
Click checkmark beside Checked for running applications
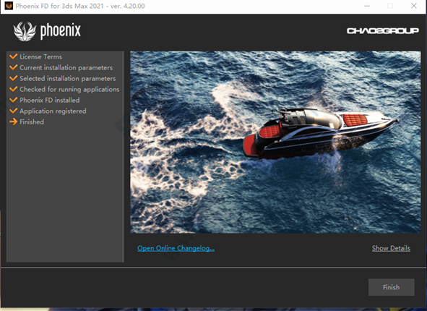[13, 89]
